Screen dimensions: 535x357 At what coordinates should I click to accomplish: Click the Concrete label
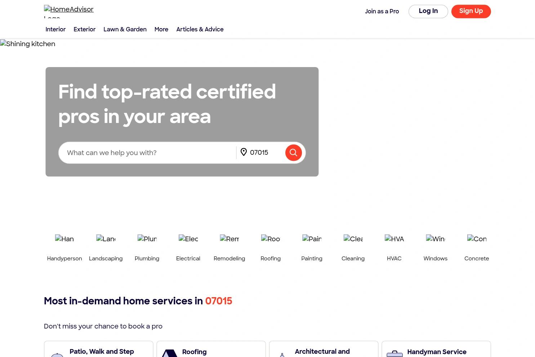477,259
